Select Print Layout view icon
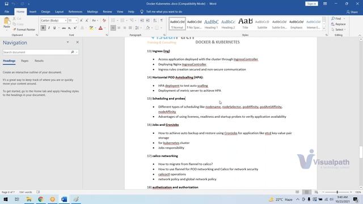The image size is (363, 204). click(307, 192)
